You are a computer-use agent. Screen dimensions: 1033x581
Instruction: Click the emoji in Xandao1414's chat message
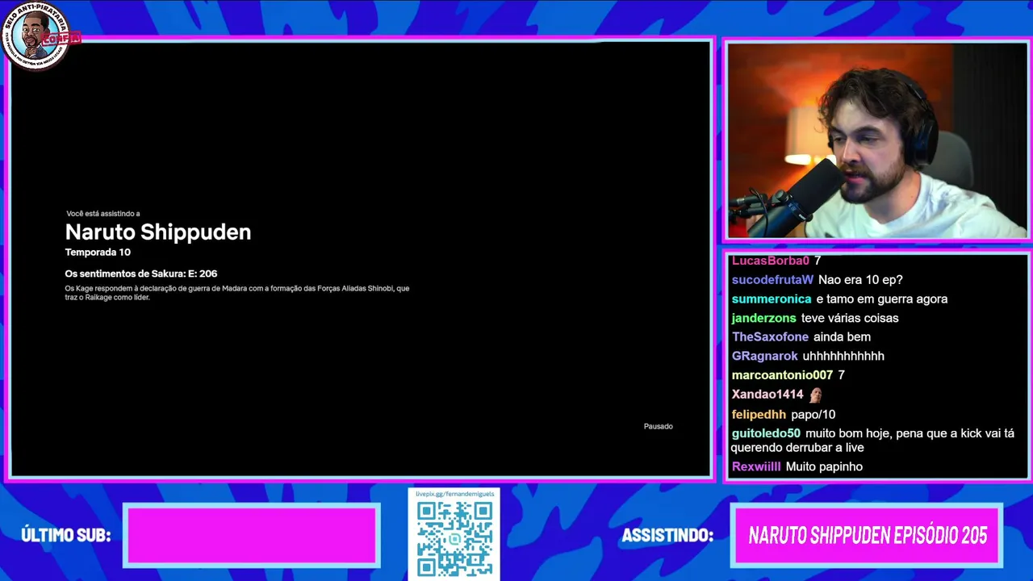(815, 395)
